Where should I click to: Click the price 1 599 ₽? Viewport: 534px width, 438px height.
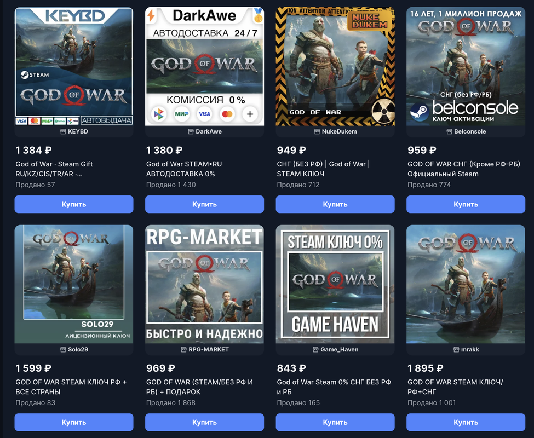pyautogui.click(x=33, y=368)
